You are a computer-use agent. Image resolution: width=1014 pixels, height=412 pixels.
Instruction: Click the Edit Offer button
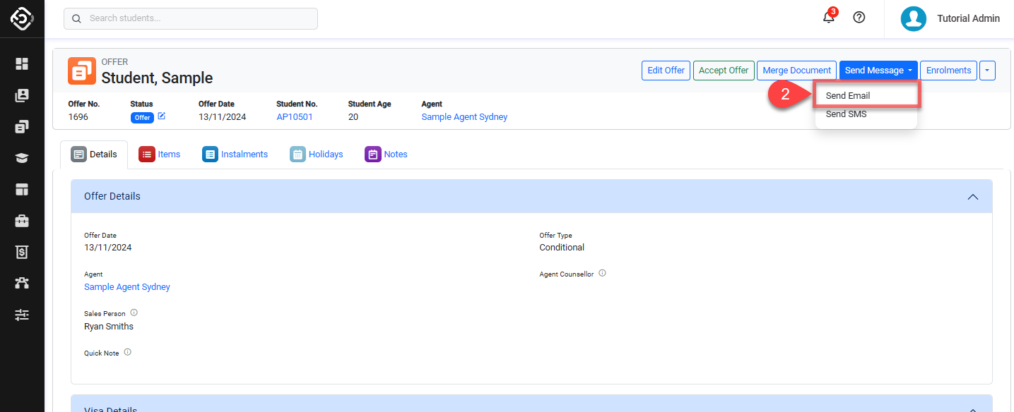tap(666, 71)
